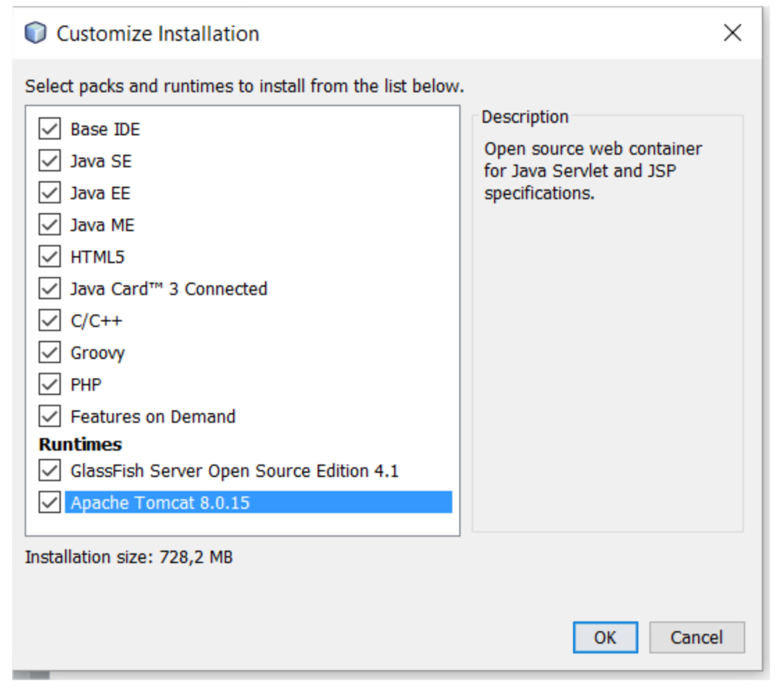Toggle the Groovy checkbox
The height and width of the screenshot is (690, 779).
(x=50, y=352)
